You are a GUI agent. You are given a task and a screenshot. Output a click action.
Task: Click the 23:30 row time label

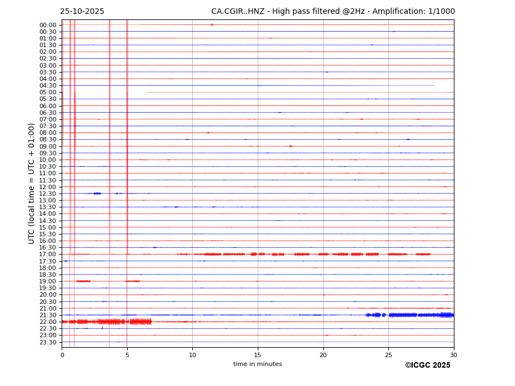(47, 342)
